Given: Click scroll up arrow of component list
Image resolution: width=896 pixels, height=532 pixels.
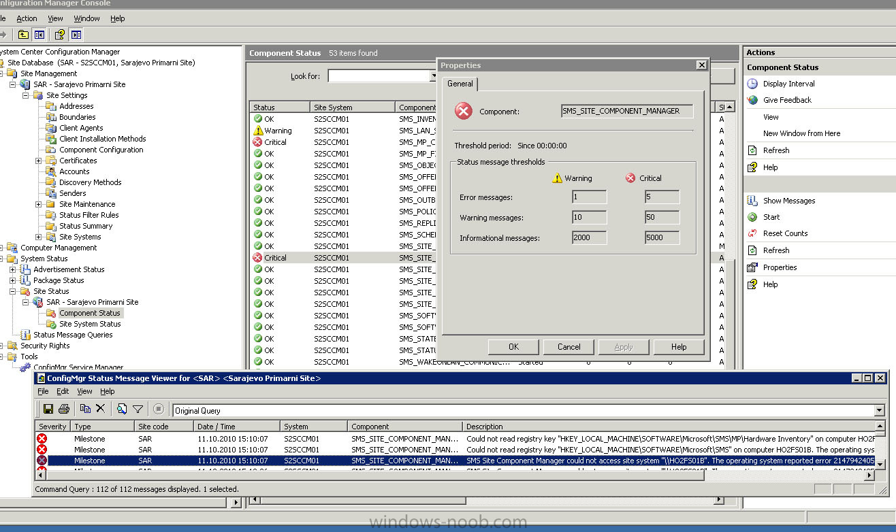Looking at the screenshot, I should [x=730, y=107].
